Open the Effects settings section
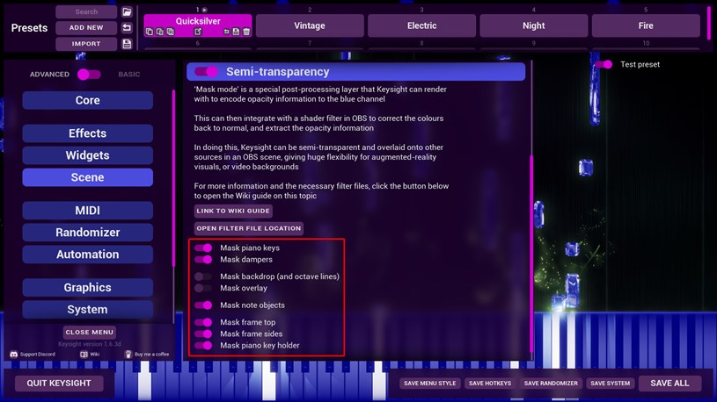 (x=87, y=133)
